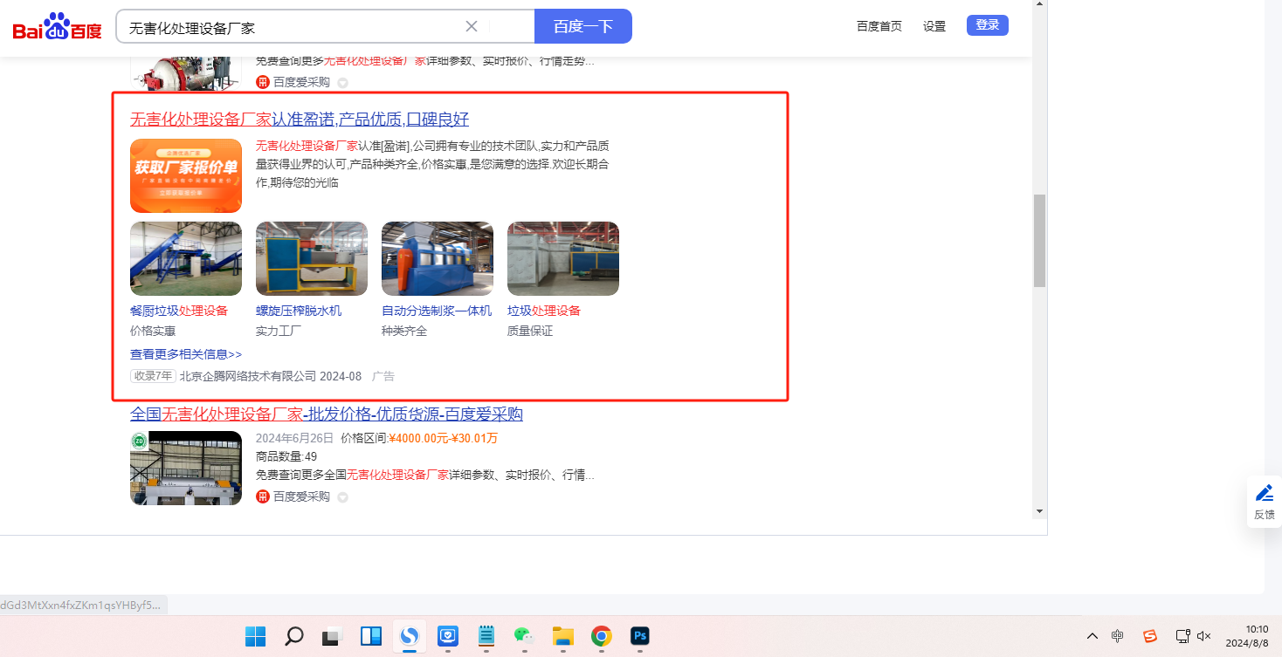Open the 反馈 feedback button
1282x657 pixels.
pyautogui.click(x=1265, y=503)
